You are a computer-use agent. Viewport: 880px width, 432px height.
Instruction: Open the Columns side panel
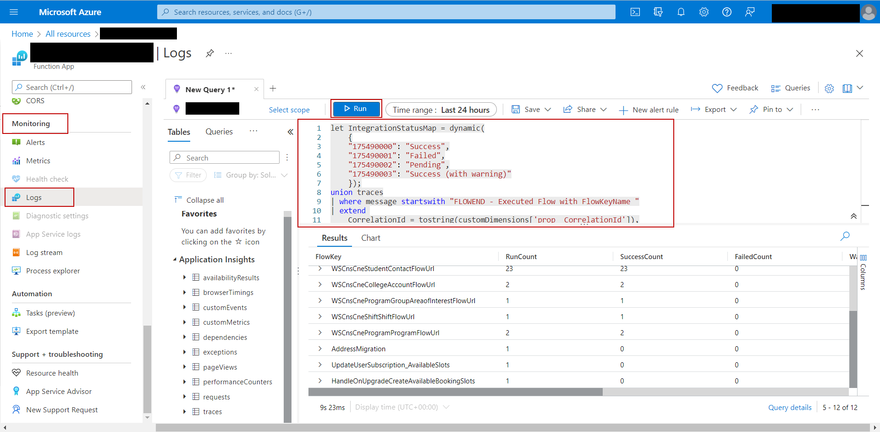863,272
